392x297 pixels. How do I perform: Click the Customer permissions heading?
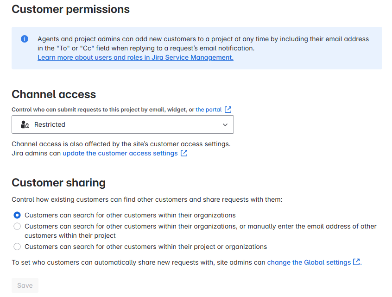coord(70,9)
